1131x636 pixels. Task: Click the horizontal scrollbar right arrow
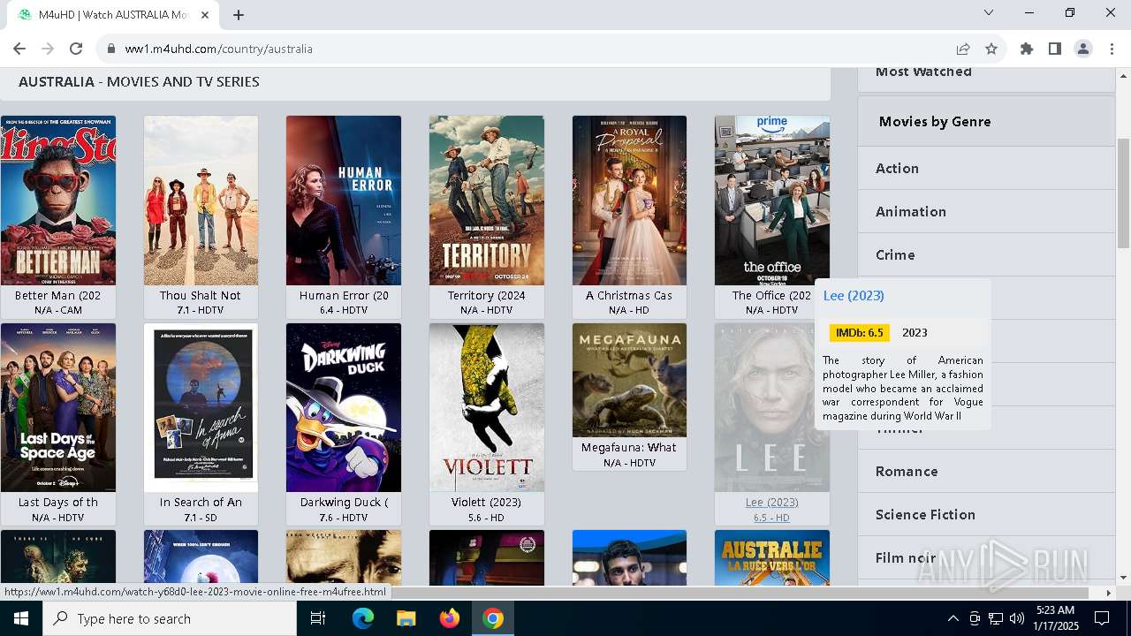pos(1109,593)
